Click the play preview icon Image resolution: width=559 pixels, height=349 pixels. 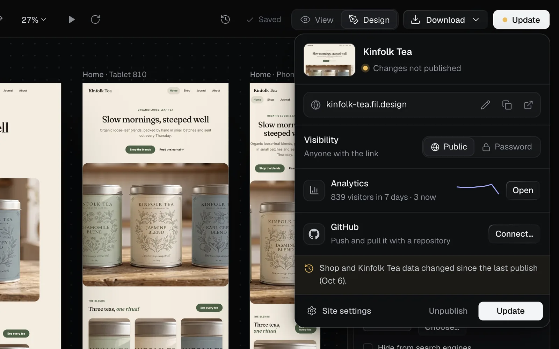[72, 20]
